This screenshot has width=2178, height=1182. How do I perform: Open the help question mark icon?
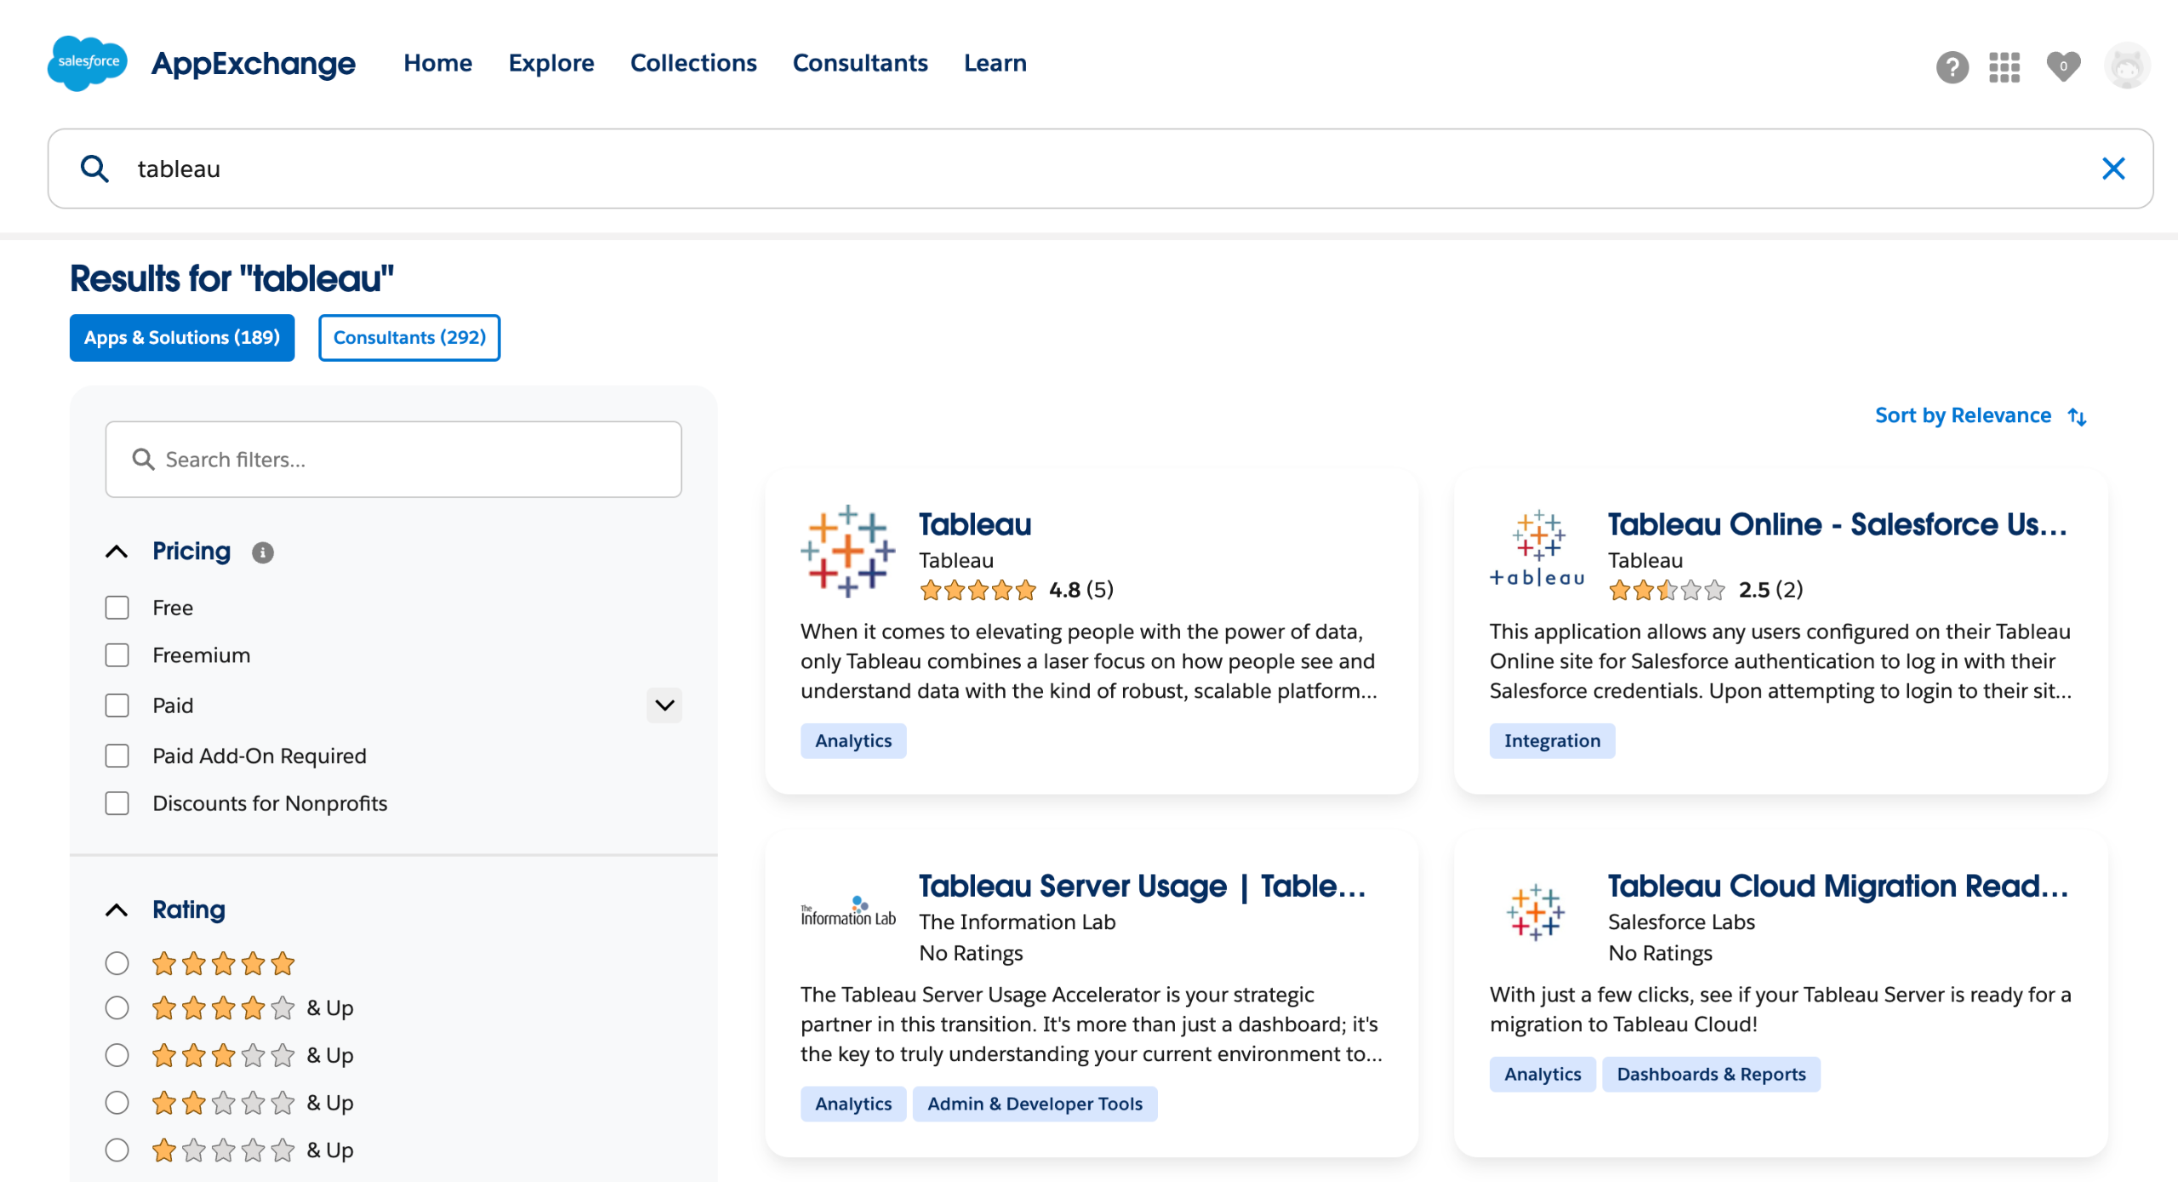pos(1952,66)
